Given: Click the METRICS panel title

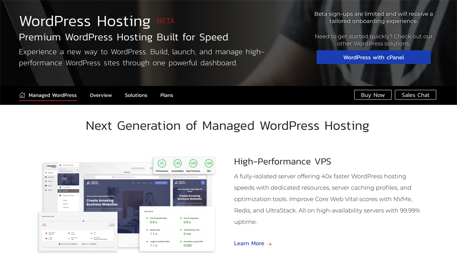Looking at the screenshot, I should (149, 211).
